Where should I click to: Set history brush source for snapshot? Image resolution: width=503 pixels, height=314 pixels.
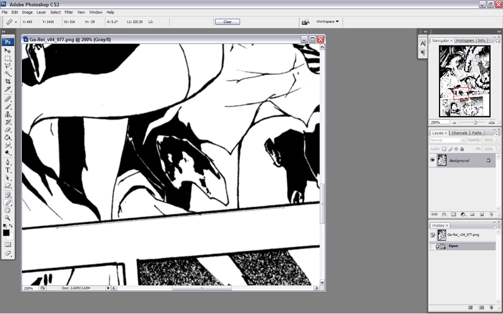click(433, 235)
